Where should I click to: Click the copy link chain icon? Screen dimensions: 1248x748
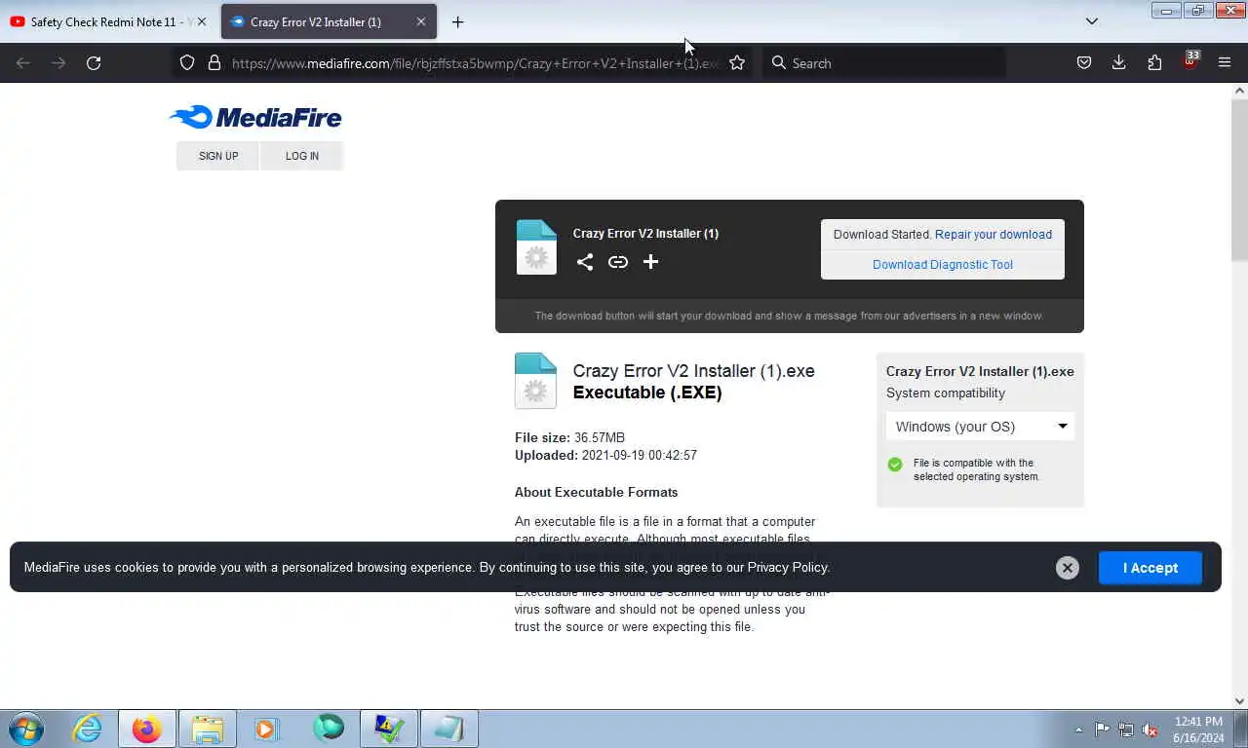[x=617, y=262]
